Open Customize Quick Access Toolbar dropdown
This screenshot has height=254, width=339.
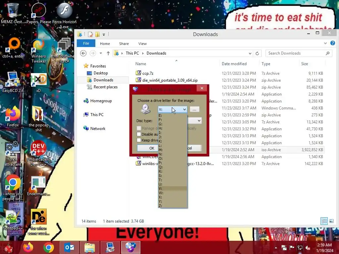[104, 34]
